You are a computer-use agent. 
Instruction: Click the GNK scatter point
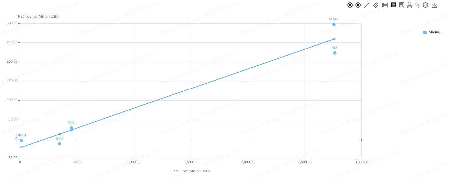click(x=60, y=144)
